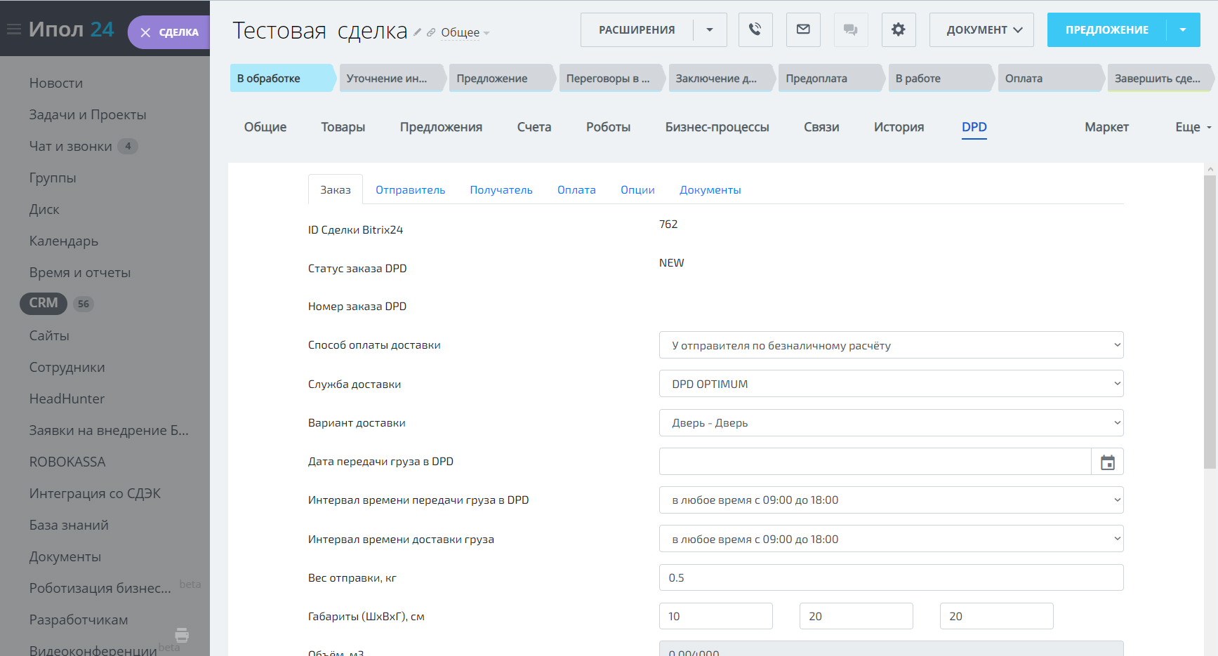Open the Оплата sub-tab in DPD form
The width and height of the screenshot is (1218, 656).
pyautogui.click(x=576, y=189)
